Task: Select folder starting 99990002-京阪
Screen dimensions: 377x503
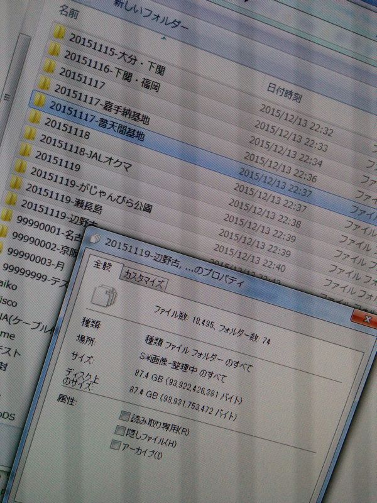Action: [45, 243]
